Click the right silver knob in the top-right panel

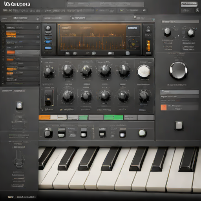point(191,33)
